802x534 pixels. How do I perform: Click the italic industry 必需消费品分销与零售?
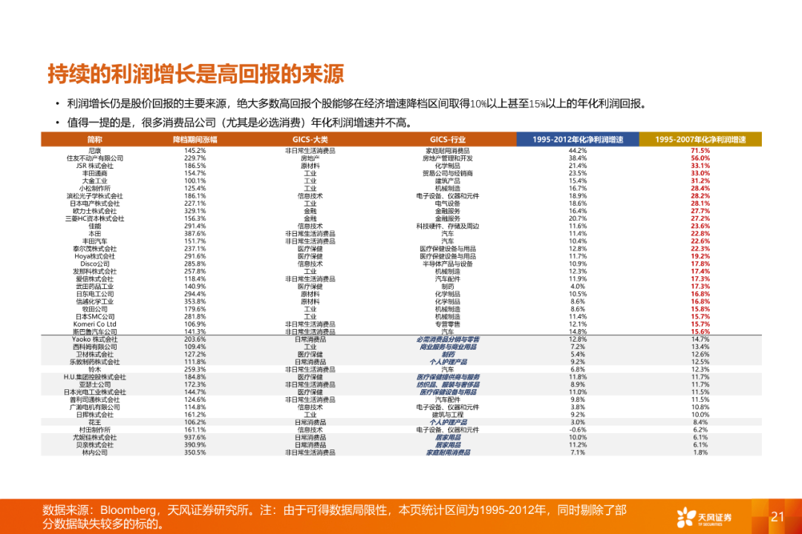click(448, 339)
